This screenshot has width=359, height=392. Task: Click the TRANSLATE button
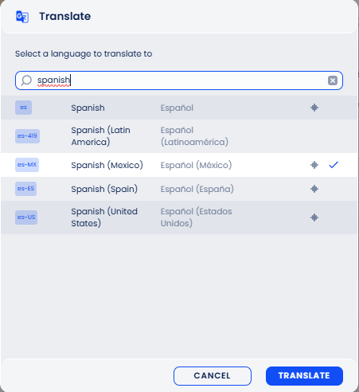pyautogui.click(x=304, y=376)
